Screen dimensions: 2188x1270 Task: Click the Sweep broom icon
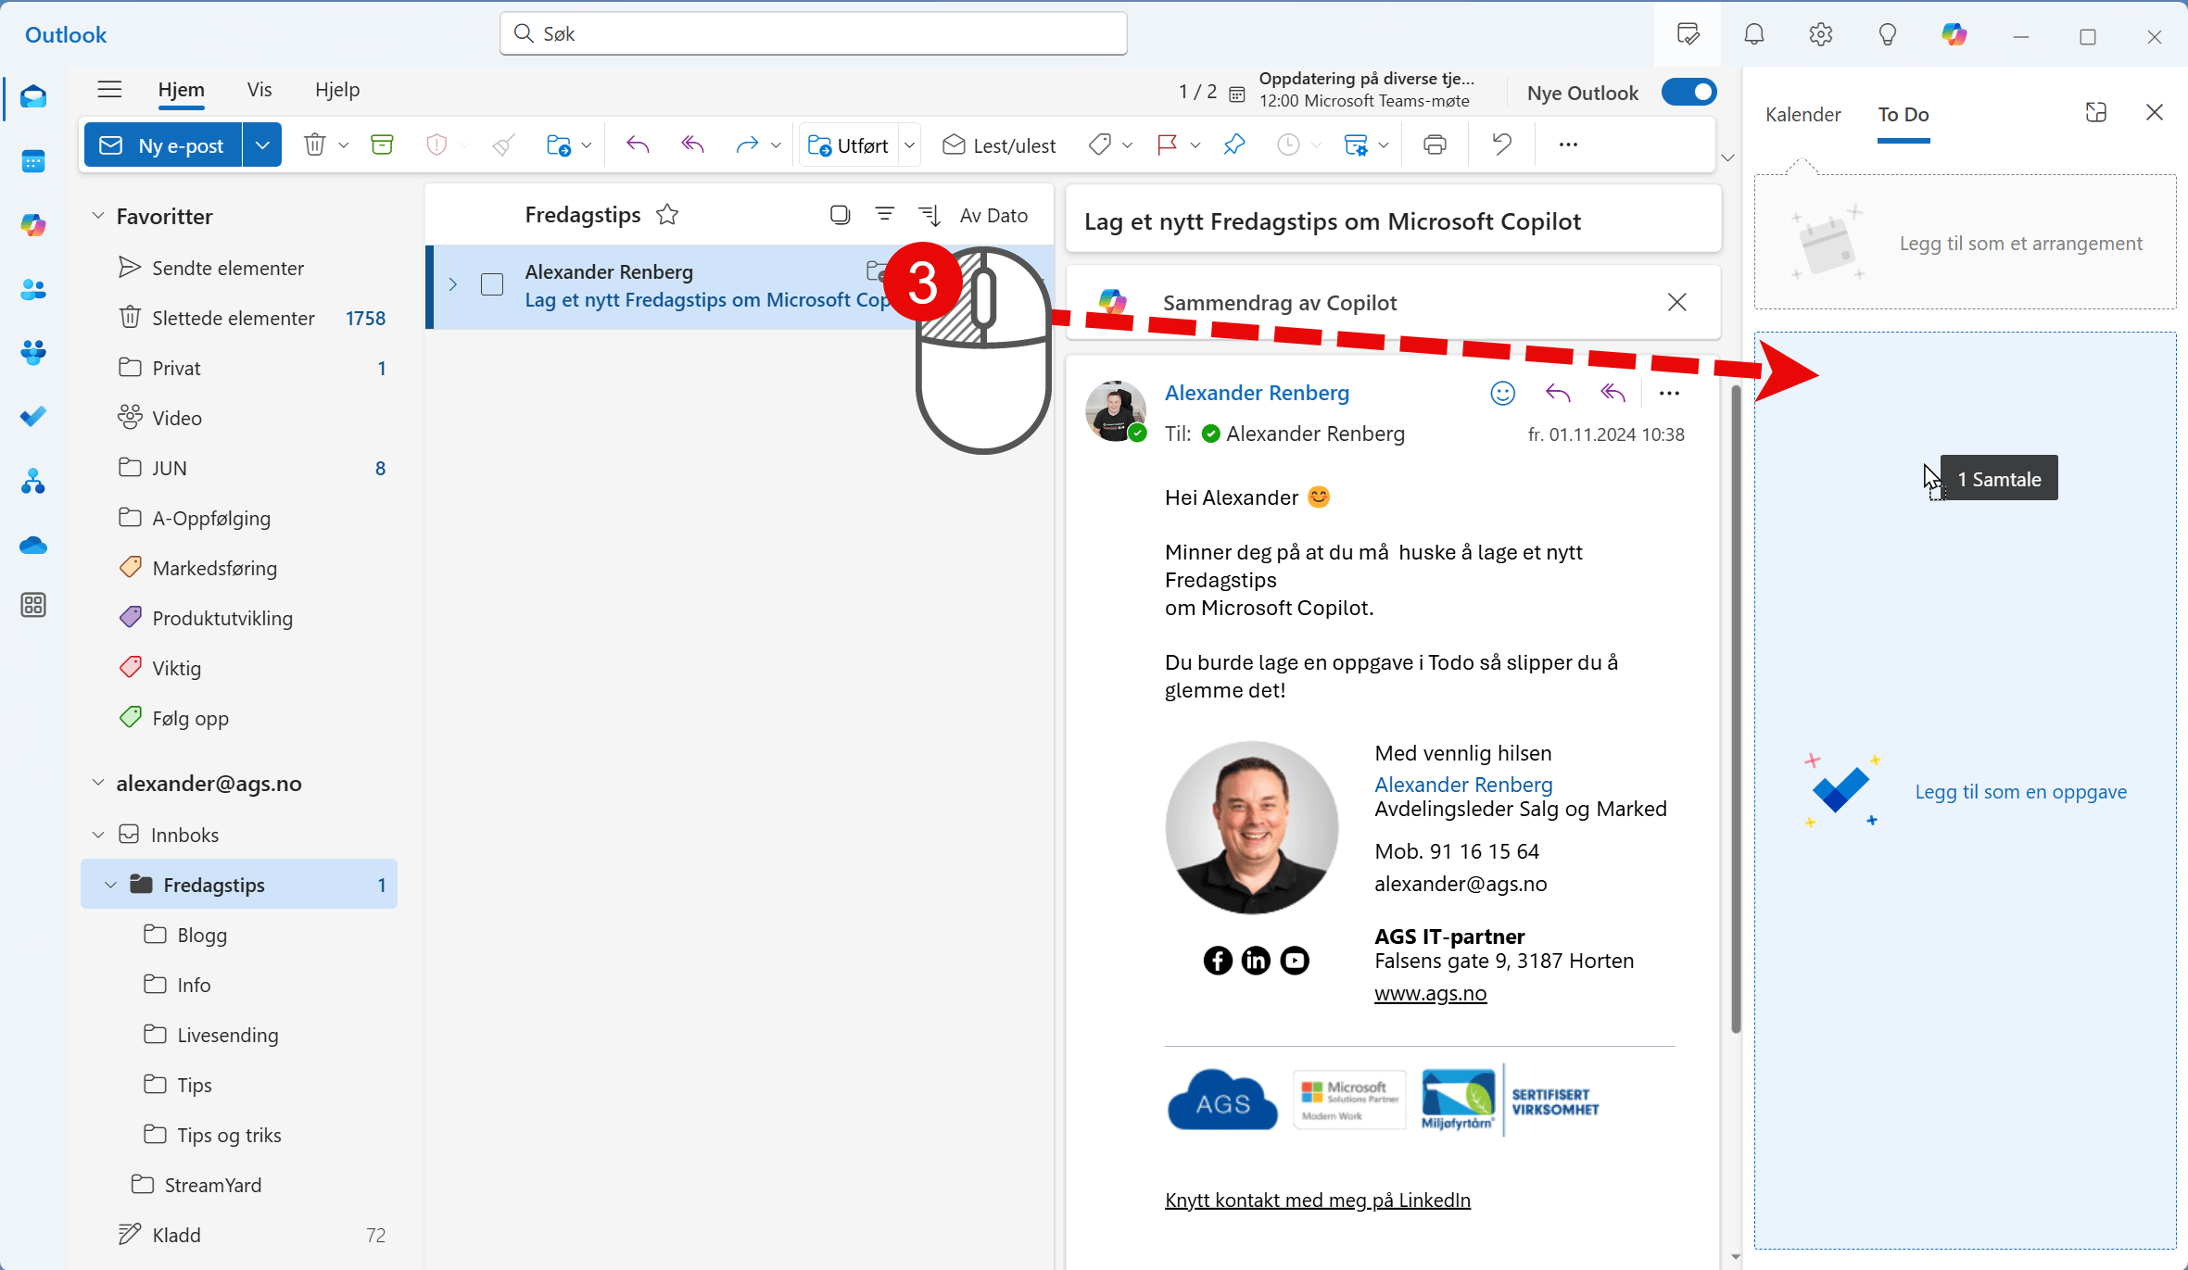point(503,145)
